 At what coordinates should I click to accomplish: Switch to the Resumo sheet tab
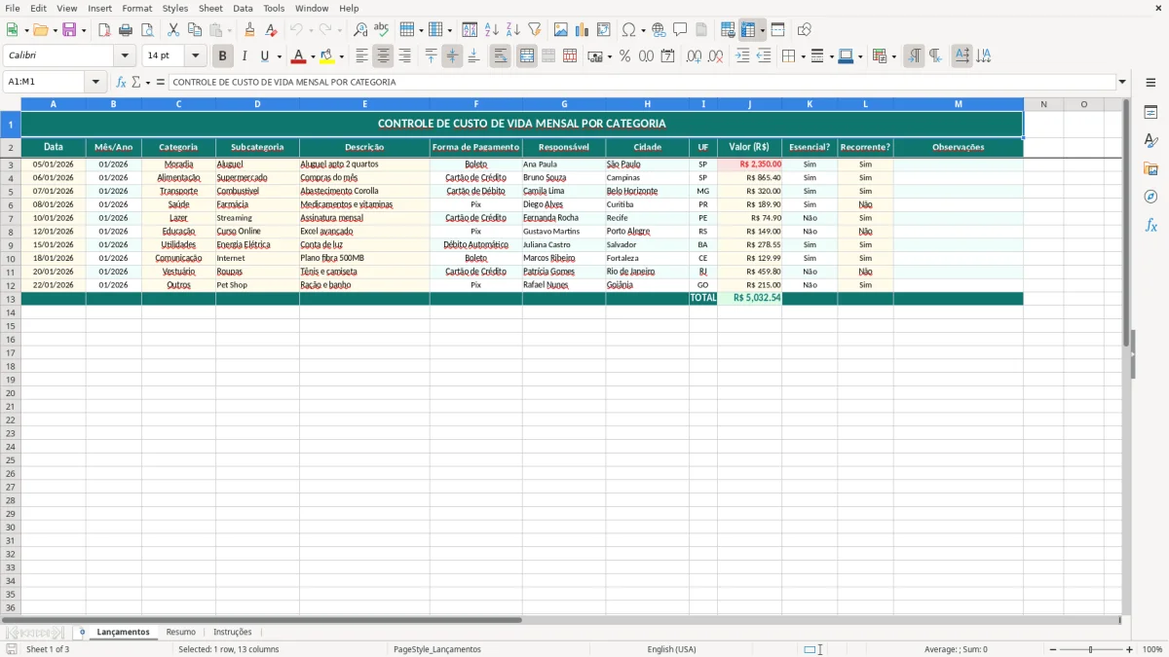point(180,632)
